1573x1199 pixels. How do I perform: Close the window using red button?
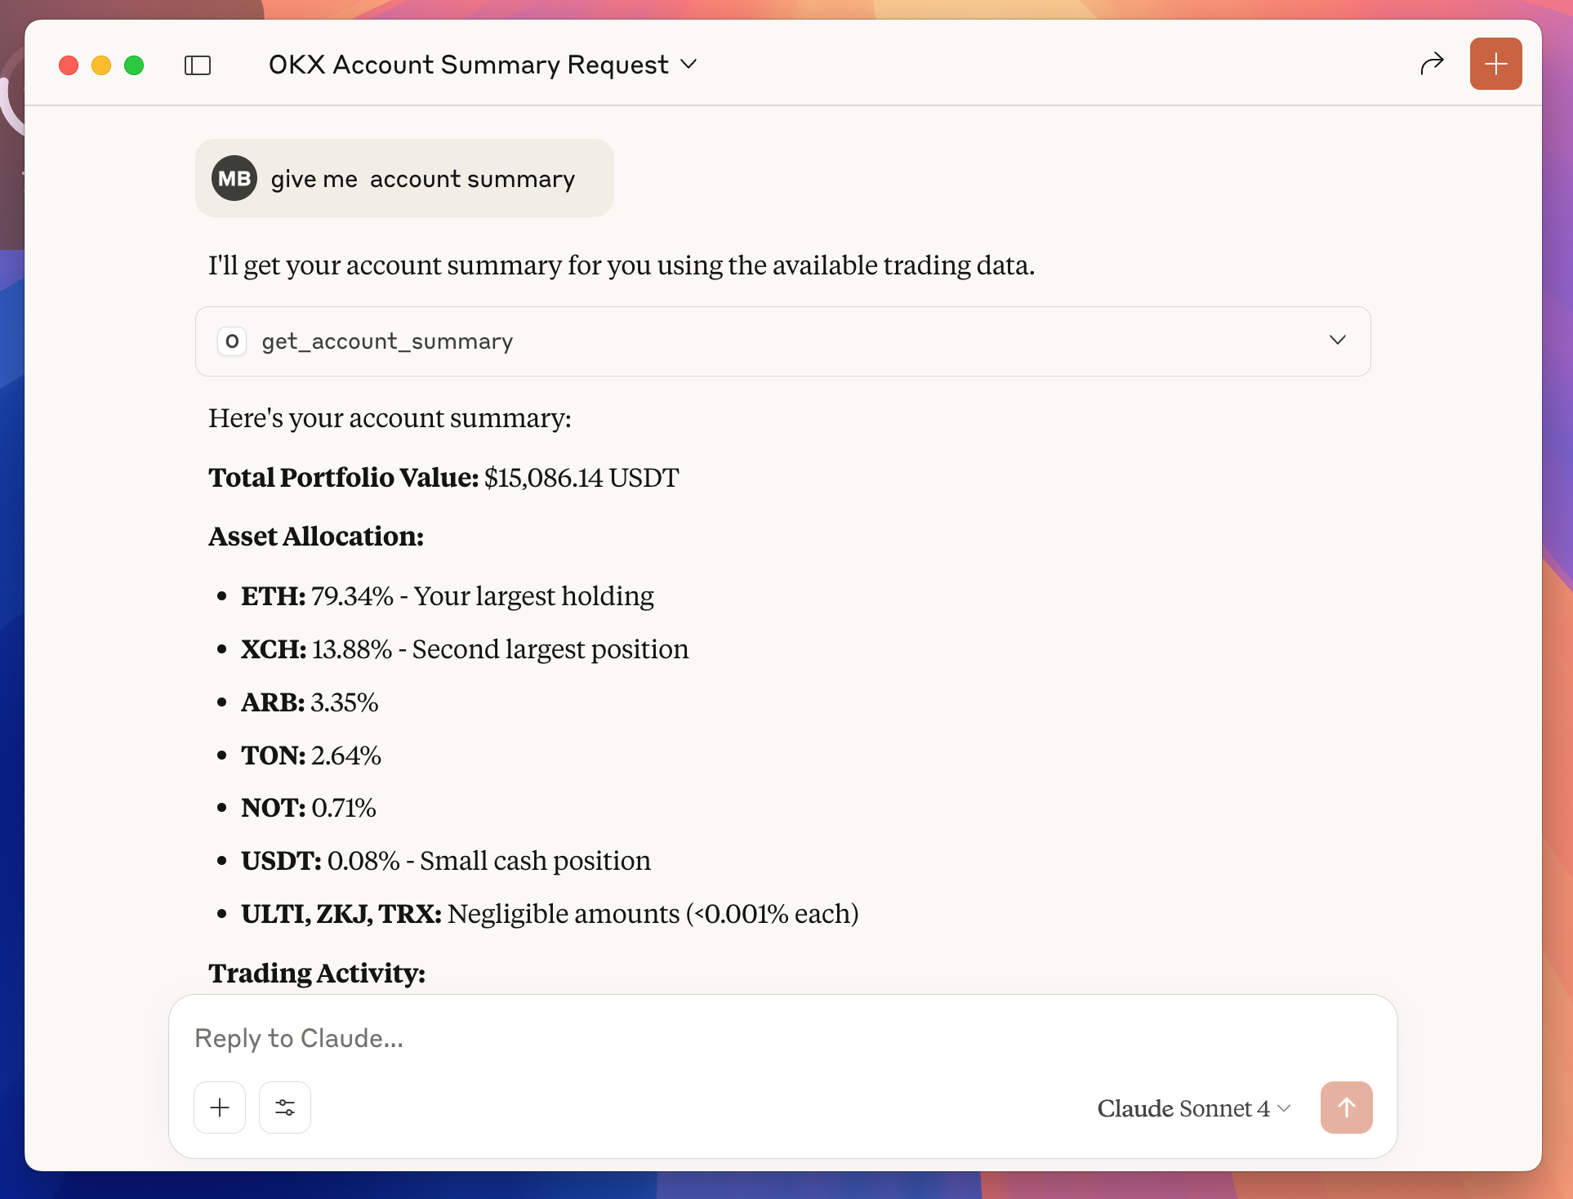[69, 65]
